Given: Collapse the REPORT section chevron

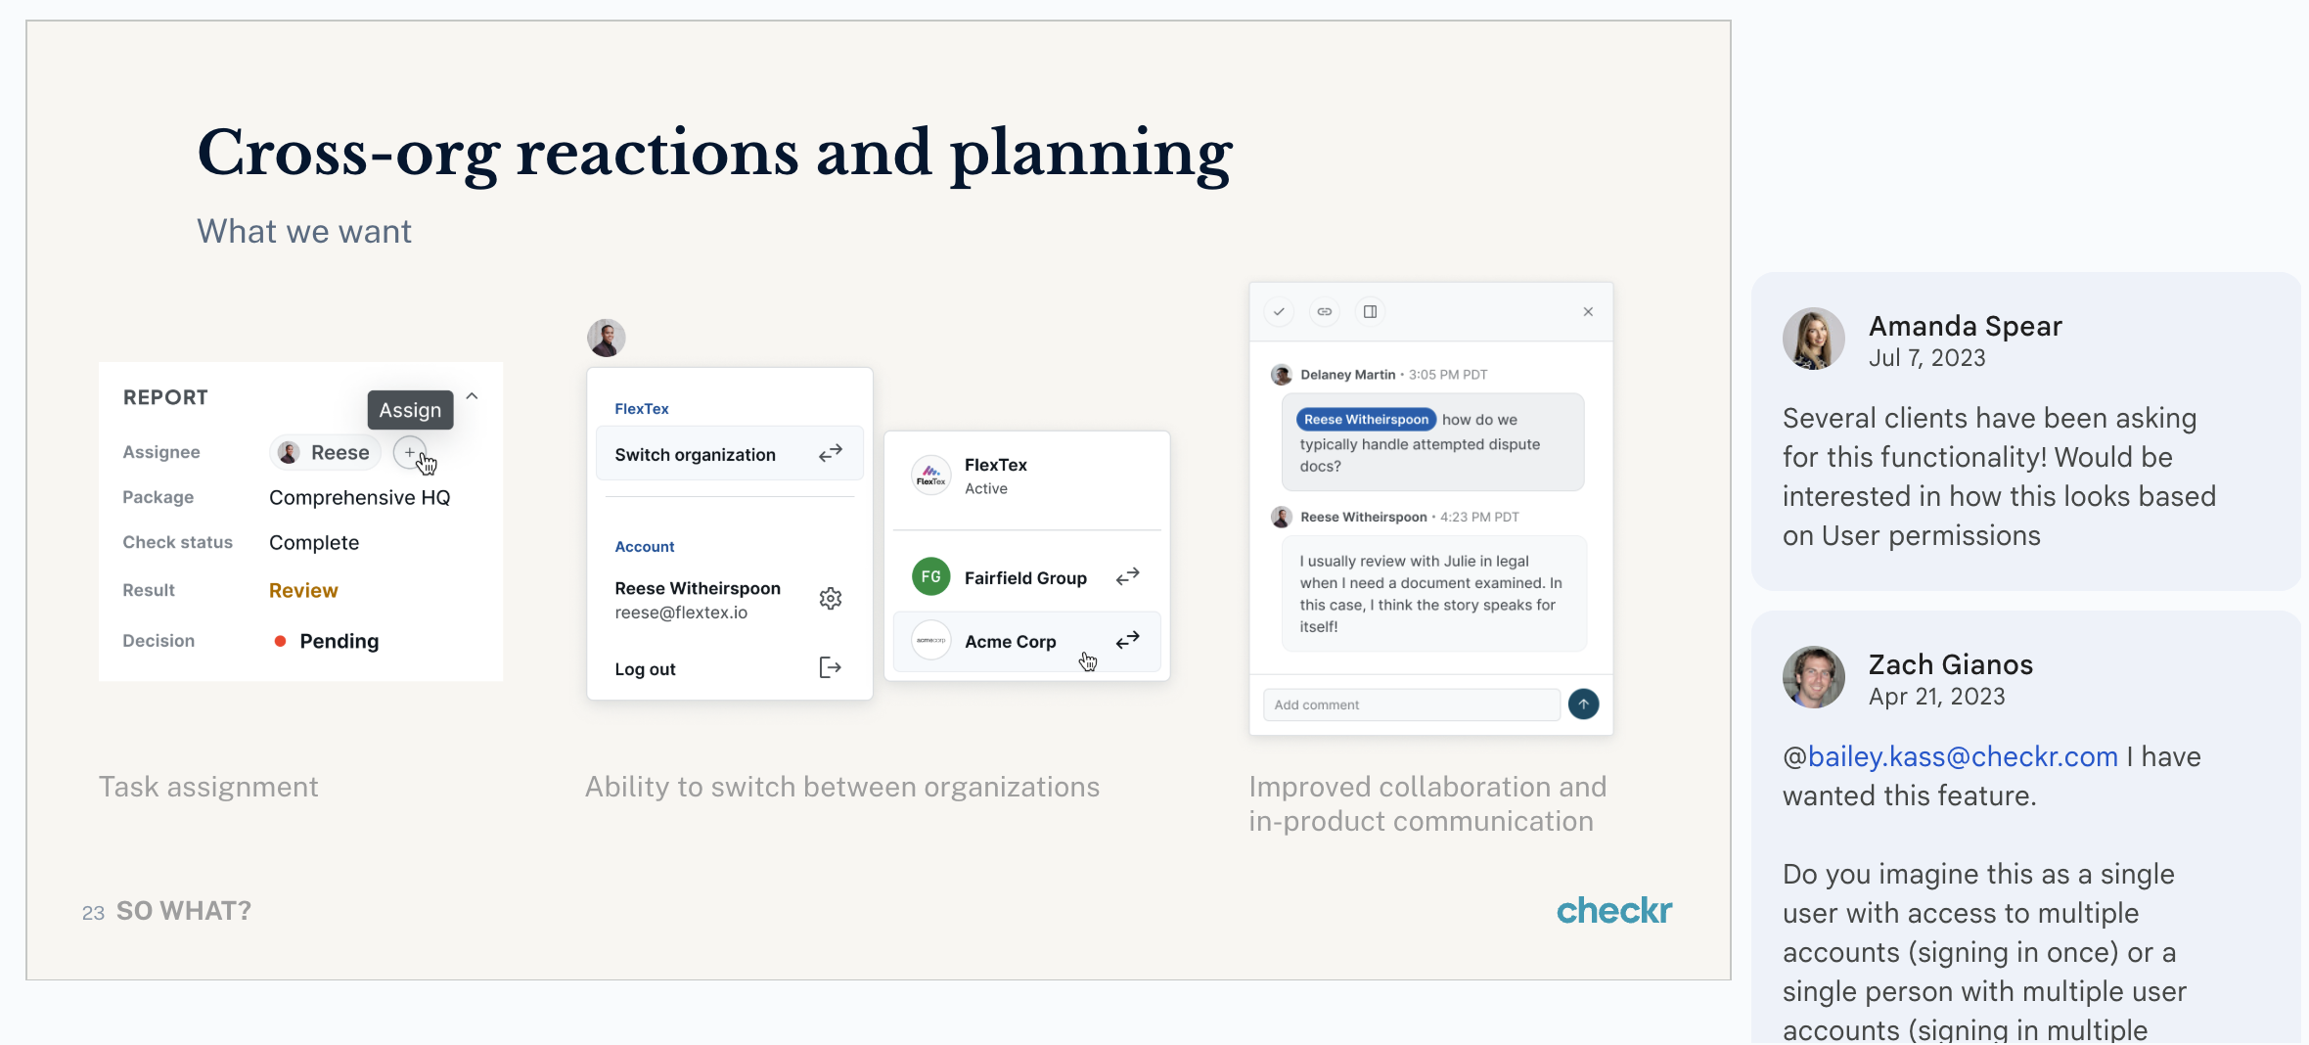Looking at the screenshot, I should pos(472,396).
